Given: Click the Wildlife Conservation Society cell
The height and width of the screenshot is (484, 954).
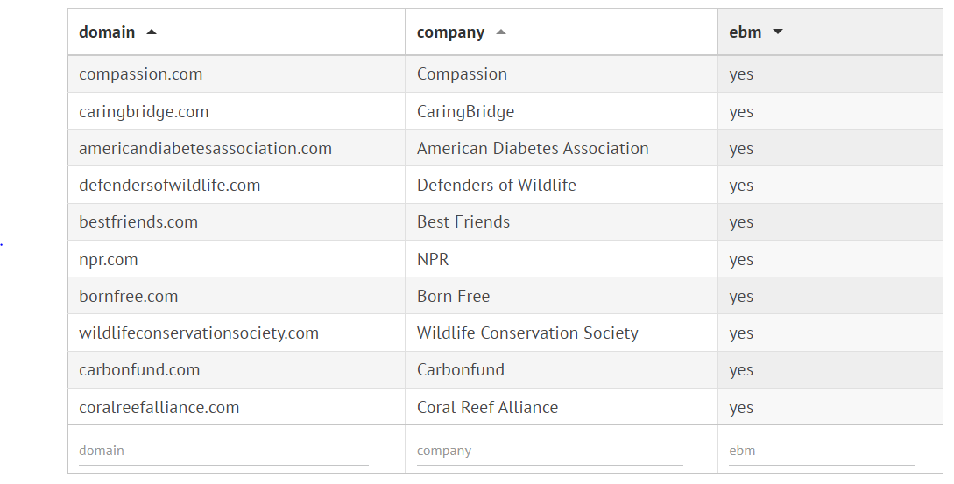Looking at the screenshot, I should point(527,333).
